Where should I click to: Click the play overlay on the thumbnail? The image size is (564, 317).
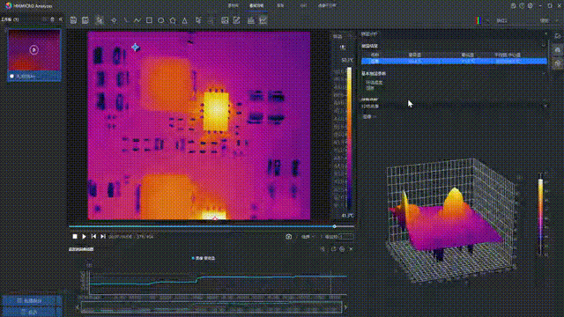point(34,50)
